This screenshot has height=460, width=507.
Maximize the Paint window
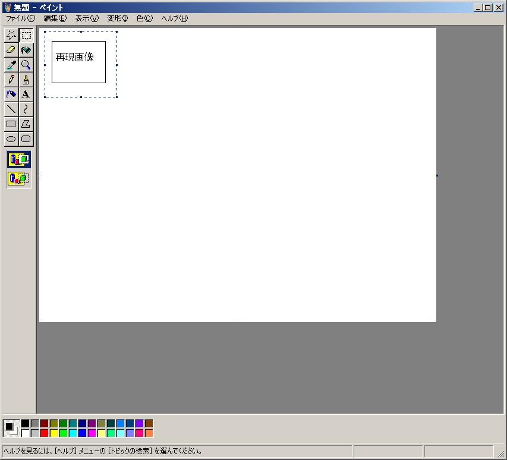coord(488,8)
